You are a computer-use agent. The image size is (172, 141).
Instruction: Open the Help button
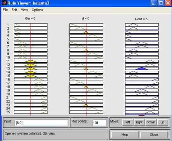point(125,135)
